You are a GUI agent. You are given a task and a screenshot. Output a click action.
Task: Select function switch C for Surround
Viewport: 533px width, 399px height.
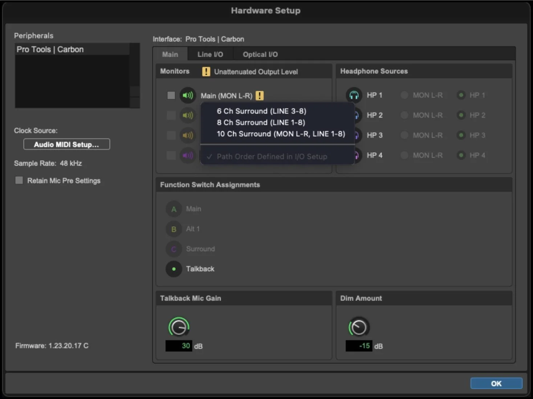(174, 249)
